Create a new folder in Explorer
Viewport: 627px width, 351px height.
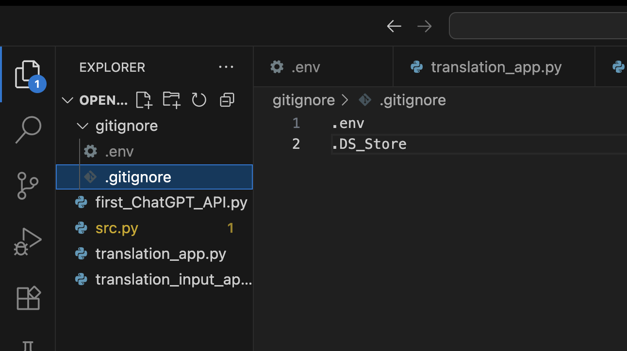pos(171,100)
